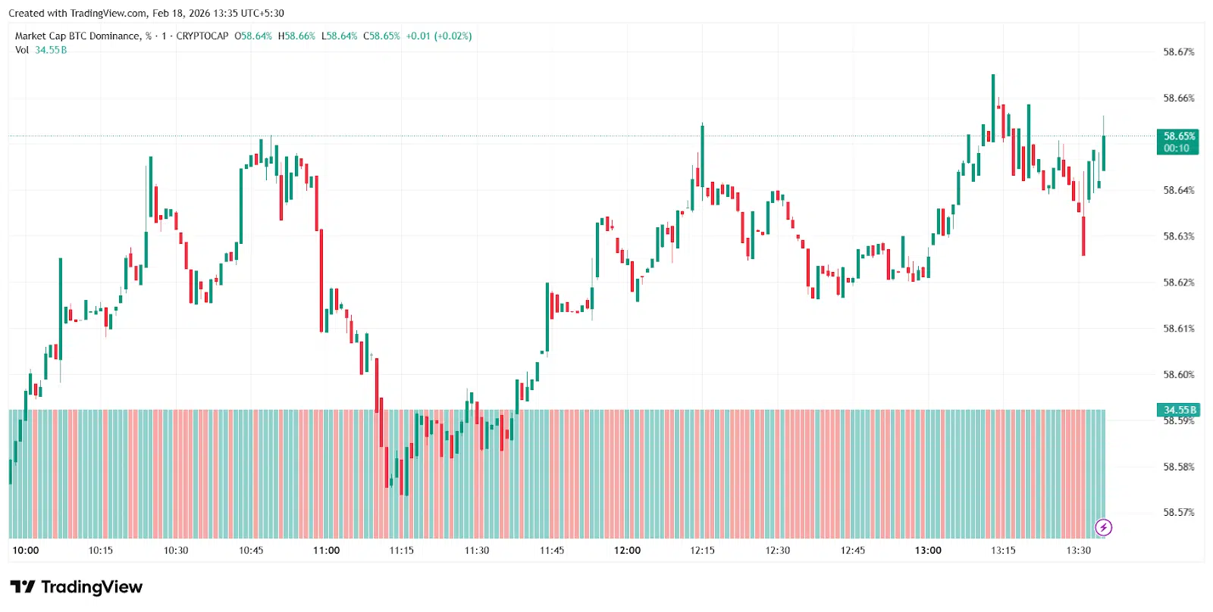Click the 13:30 time axis label

coord(1078,551)
